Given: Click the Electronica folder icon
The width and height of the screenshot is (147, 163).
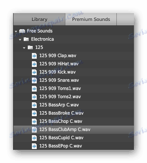Looking at the screenshot, I should [26, 39].
